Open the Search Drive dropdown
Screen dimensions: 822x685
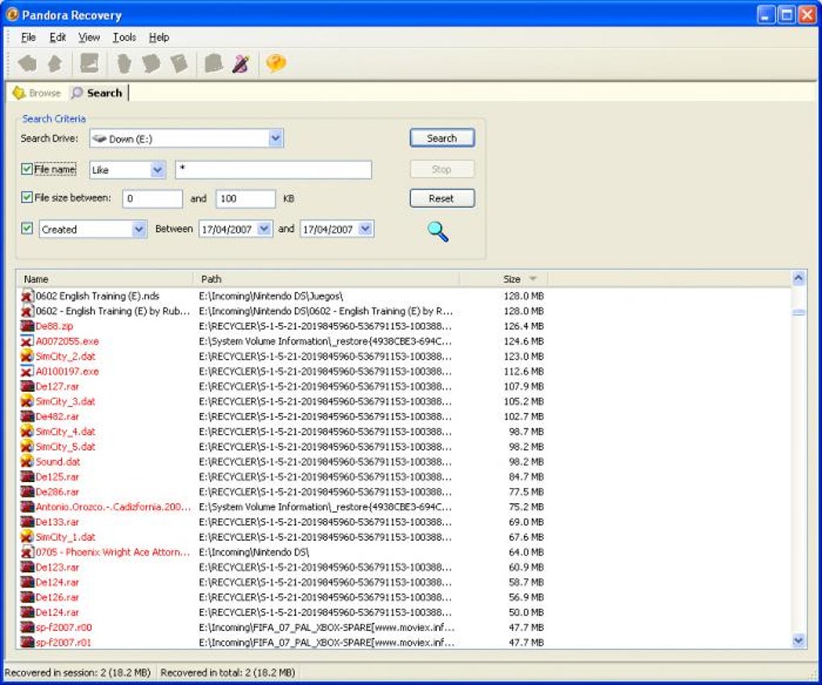pyautogui.click(x=276, y=138)
